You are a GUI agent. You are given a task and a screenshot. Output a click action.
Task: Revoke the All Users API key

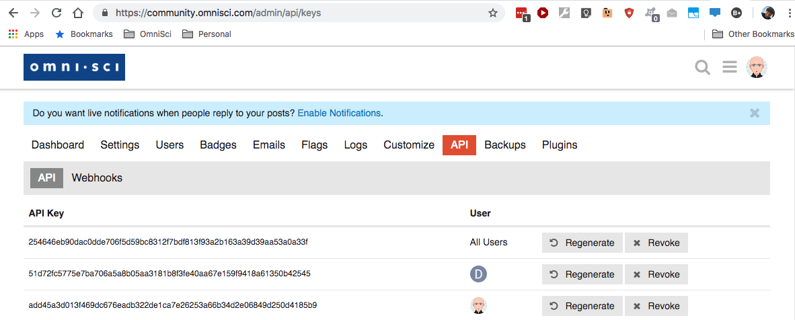656,243
